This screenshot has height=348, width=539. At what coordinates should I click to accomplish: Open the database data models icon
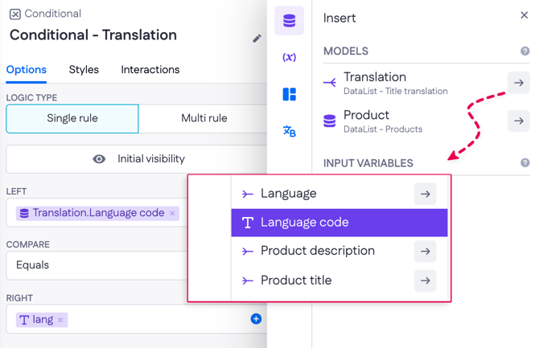coord(289,21)
